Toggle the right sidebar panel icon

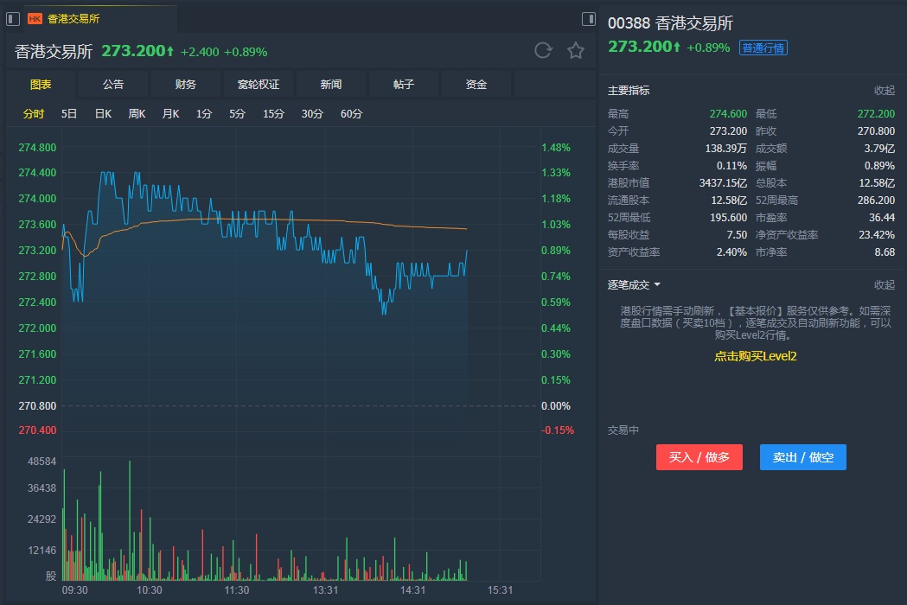(589, 18)
